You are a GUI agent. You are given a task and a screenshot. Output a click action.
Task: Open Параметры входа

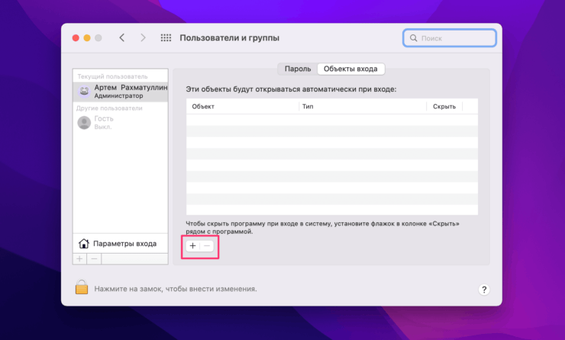(121, 244)
